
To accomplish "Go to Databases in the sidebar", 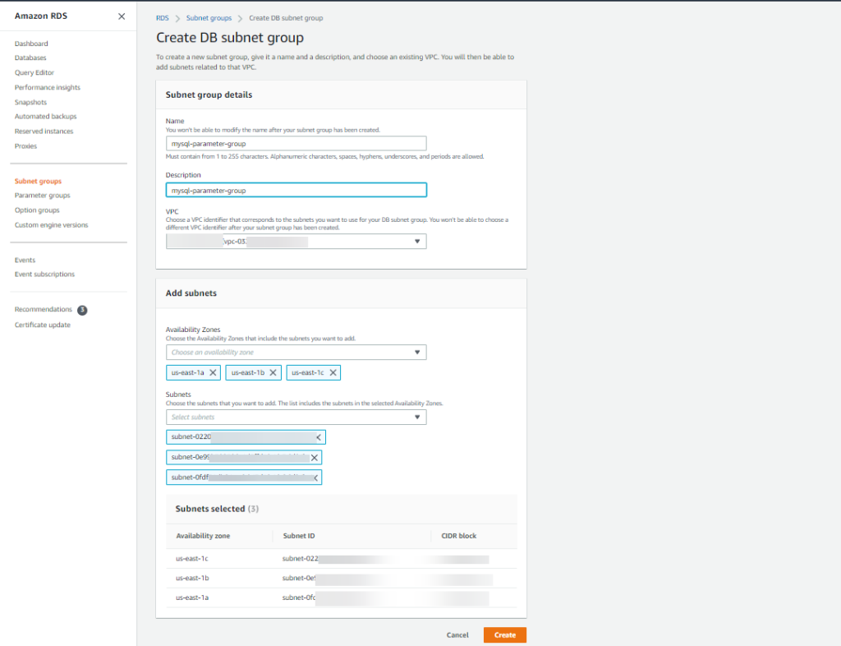I will [x=30, y=58].
